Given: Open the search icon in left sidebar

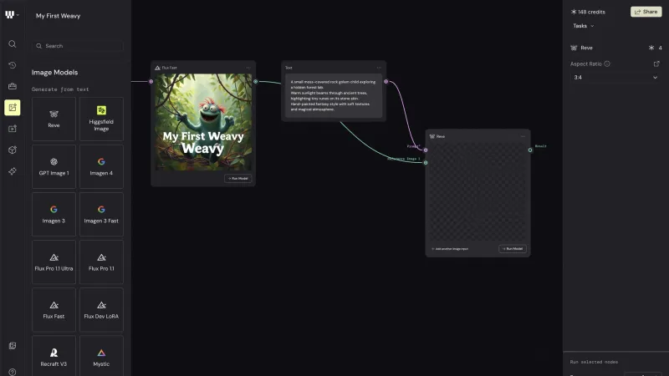Looking at the screenshot, I should [13, 44].
